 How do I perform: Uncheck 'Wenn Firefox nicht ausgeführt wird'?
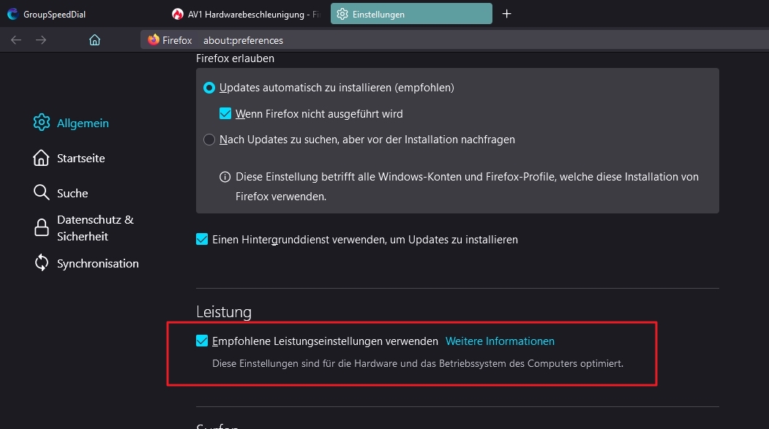click(225, 114)
